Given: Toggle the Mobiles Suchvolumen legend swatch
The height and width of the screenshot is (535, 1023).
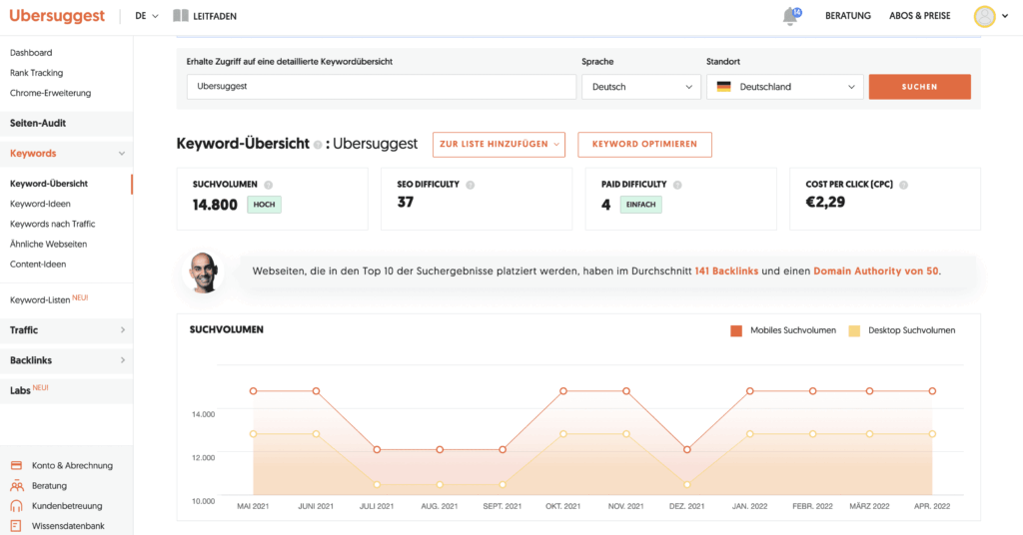Looking at the screenshot, I should [x=736, y=331].
